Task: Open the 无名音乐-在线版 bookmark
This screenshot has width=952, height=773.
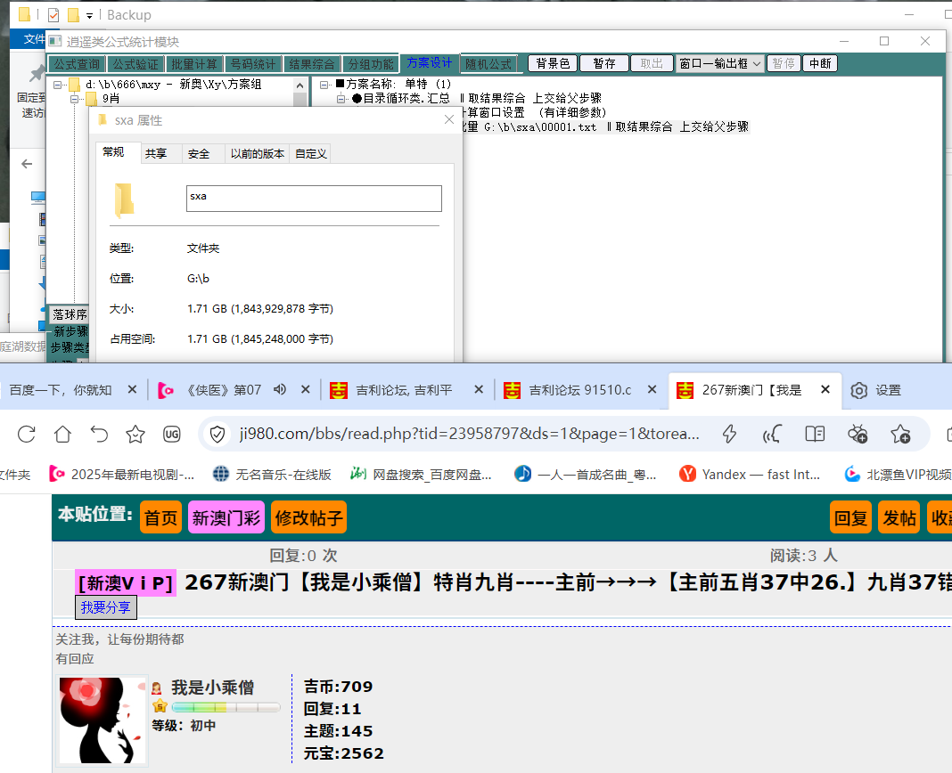Action: tap(273, 474)
